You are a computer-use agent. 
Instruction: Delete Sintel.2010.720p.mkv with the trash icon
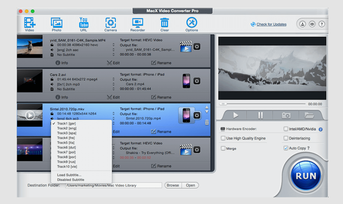point(207,123)
